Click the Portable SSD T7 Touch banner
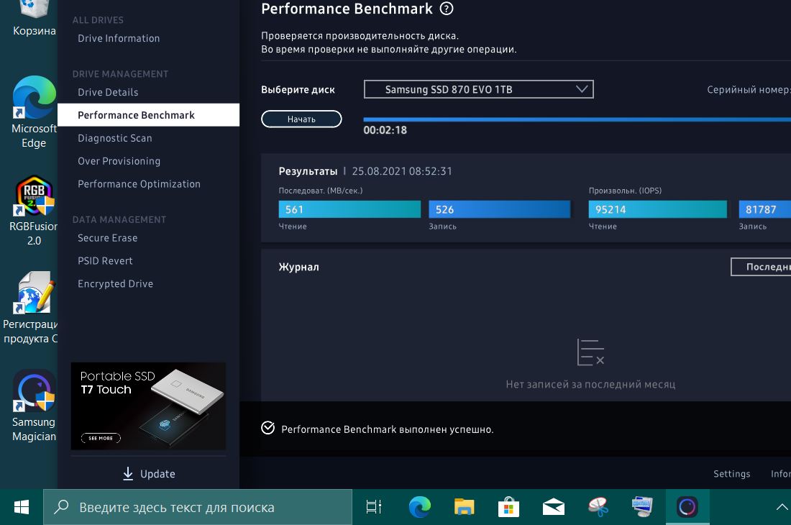Image resolution: width=791 pixels, height=525 pixels. pos(148,406)
